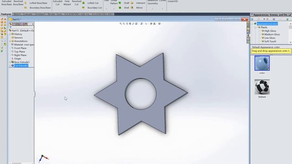Pin the Appearances, Scenes, and Decals pane
The height and width of the screenshot is (164, 292).
pyautogui.click(x=290, y=15)
